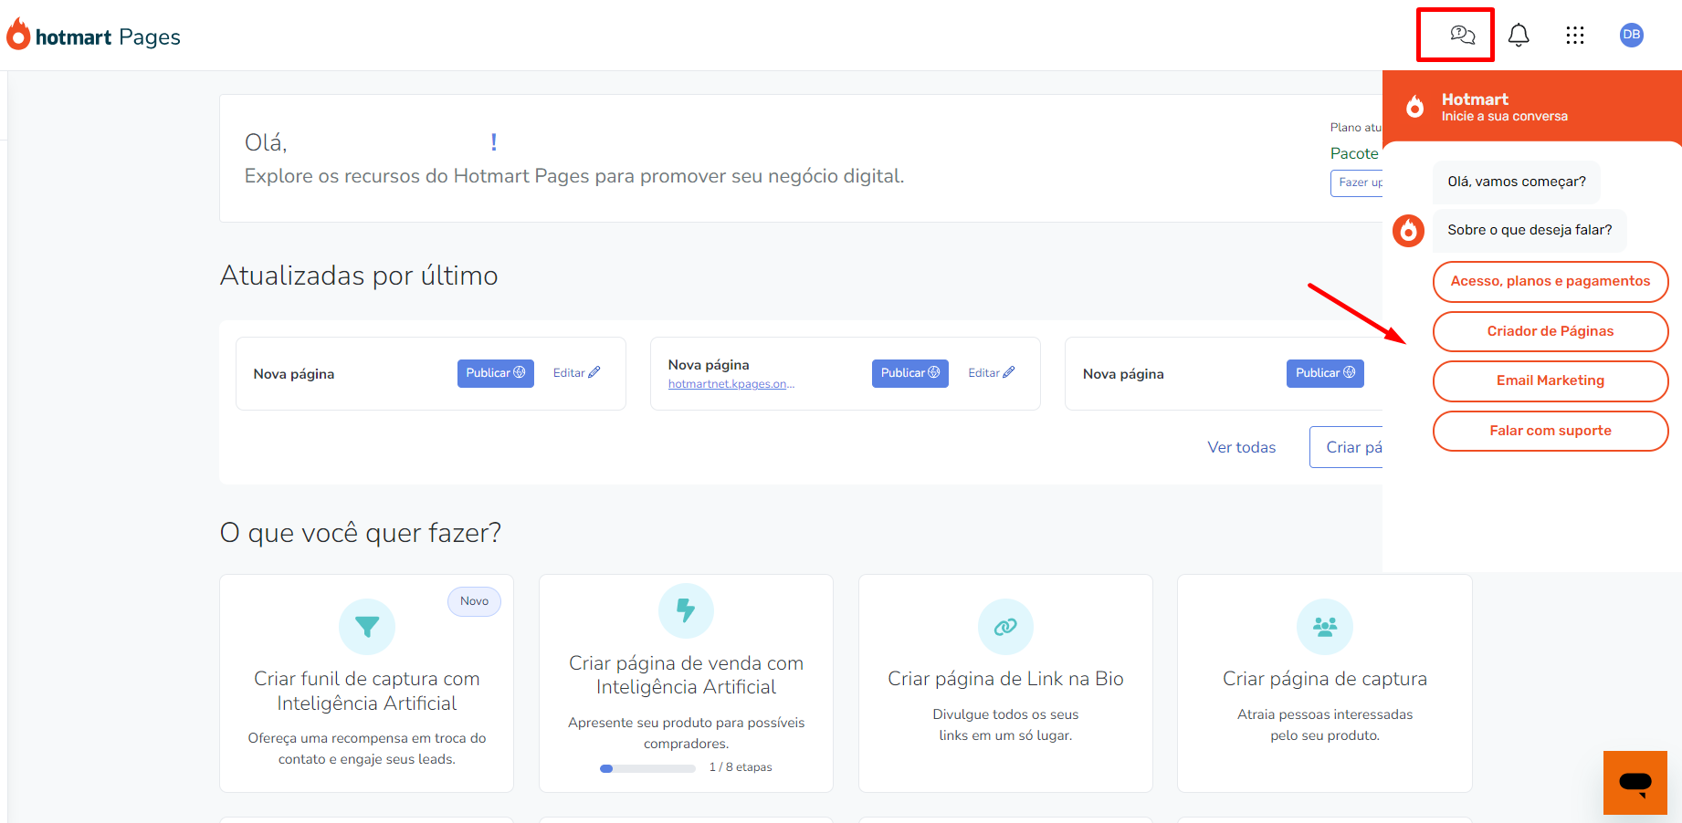This screenshot has width=1682, height=823.
Task: Open the DB user avatar menu
Action: [1632, 35]
